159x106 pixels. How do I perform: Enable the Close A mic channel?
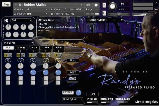tap(21, 48)
